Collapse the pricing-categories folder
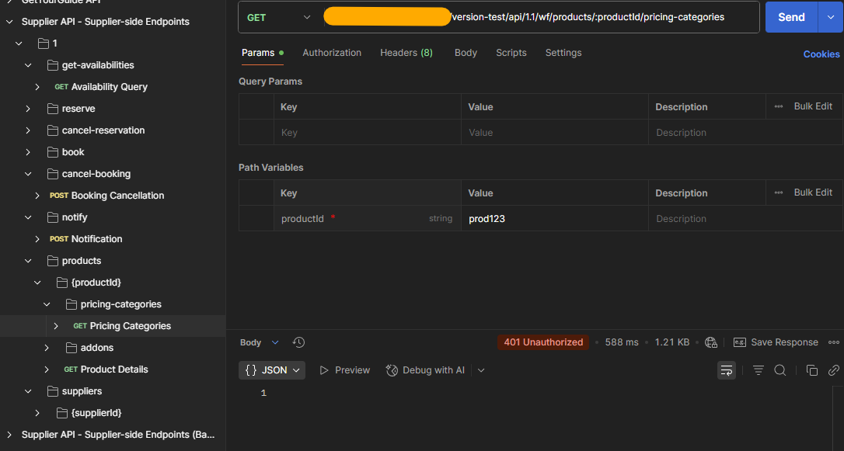 click(47, 305)
